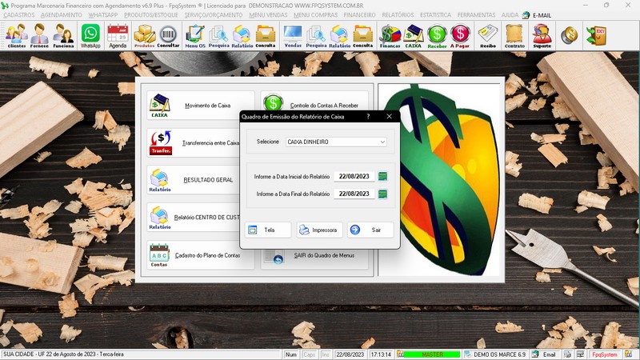Click Data Final date field
Image resolution: width=640 pixels, height=360 pixels.
[x=354, y=194]
